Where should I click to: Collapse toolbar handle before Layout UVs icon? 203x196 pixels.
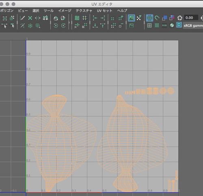[71, 22]
